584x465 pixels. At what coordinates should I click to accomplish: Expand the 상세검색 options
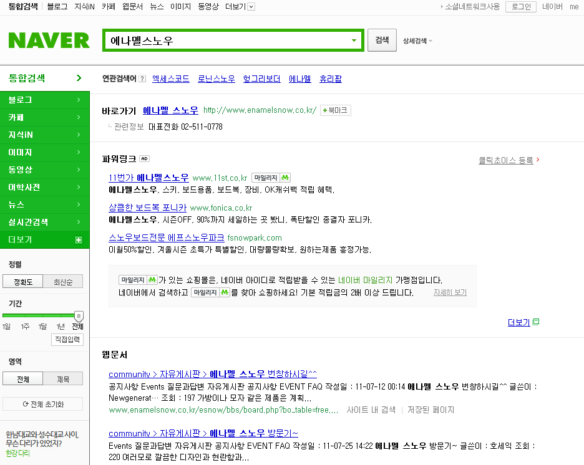[x=417, y=41]
